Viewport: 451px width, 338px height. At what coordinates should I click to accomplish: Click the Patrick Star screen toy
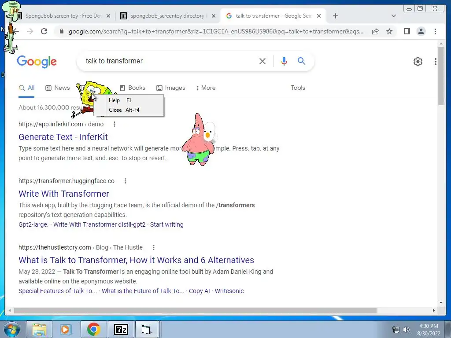(x=198, y=140)
